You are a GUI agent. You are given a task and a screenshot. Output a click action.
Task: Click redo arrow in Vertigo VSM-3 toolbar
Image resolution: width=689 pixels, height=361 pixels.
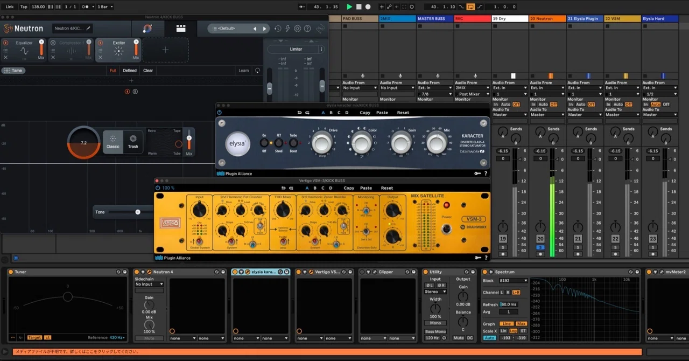tap(291, 188)
